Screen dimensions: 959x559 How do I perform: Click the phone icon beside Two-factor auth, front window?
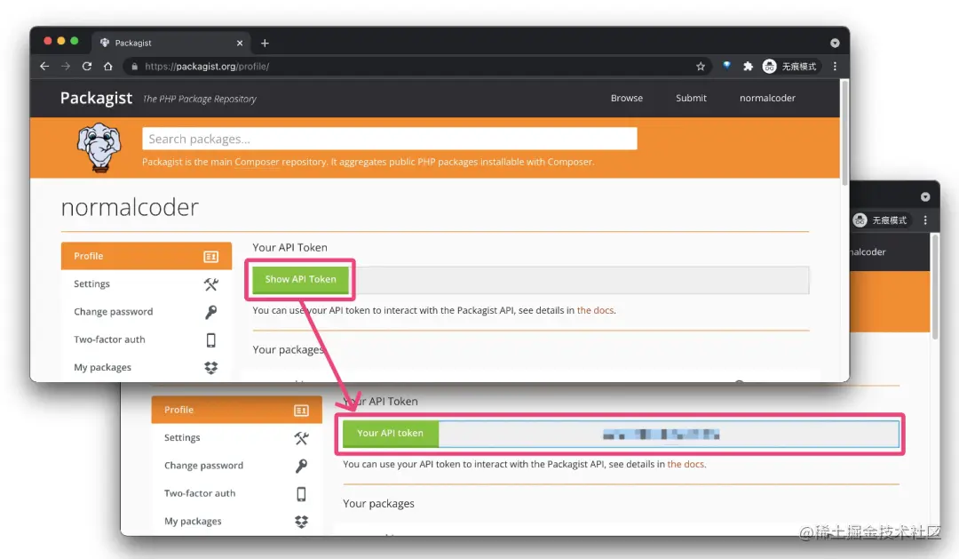click(211, 339)
